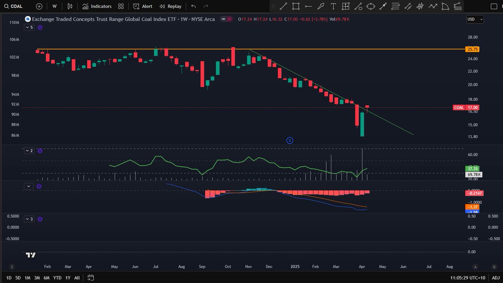Screen dimensions: 503x283
Task: Open the USD currency dropdown
Action: [475, 19]
